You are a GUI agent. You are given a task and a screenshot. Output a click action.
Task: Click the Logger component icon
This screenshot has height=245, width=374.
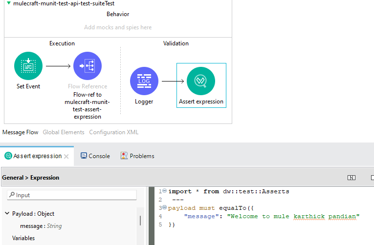point(144,81)
